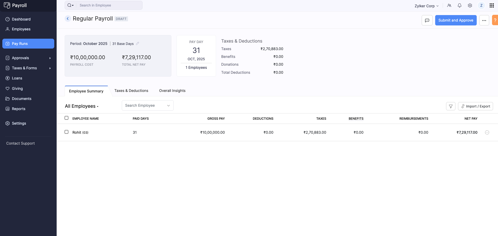
Task: Click the filter funnel icon
Action: [450, 106]
